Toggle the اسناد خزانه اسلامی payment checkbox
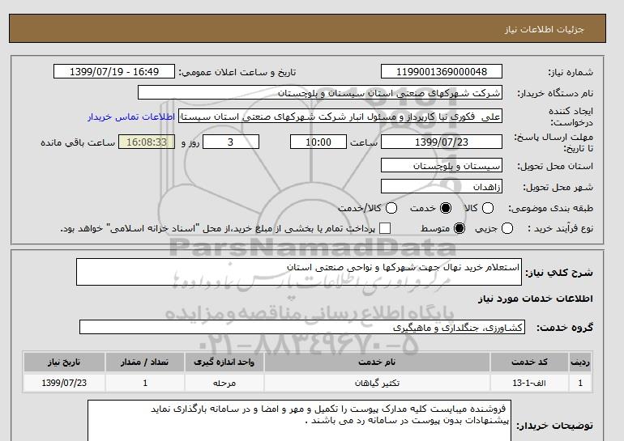The width and height of the screenshot is (624, 441). click(x=384, y=228)
